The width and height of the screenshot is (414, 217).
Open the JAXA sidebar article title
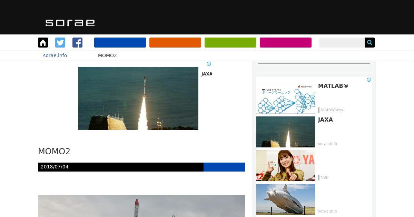(325, 120)
